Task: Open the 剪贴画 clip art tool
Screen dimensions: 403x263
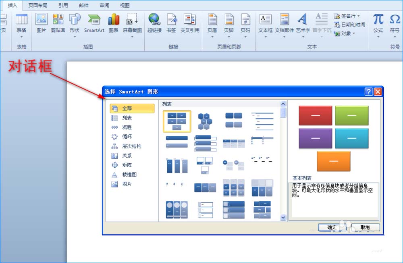Action: pos(58,23)
